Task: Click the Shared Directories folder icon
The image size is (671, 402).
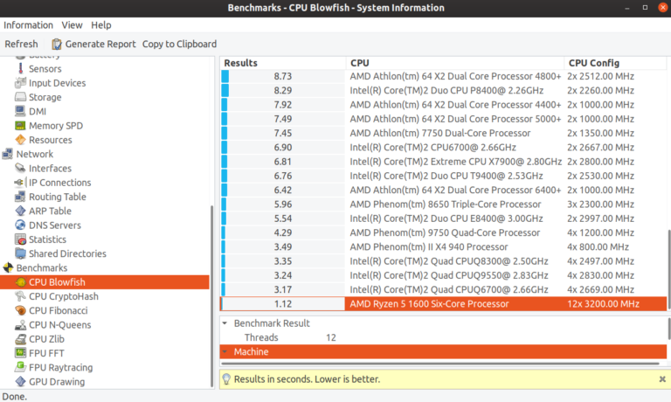Action: click(x=20, y=253)
